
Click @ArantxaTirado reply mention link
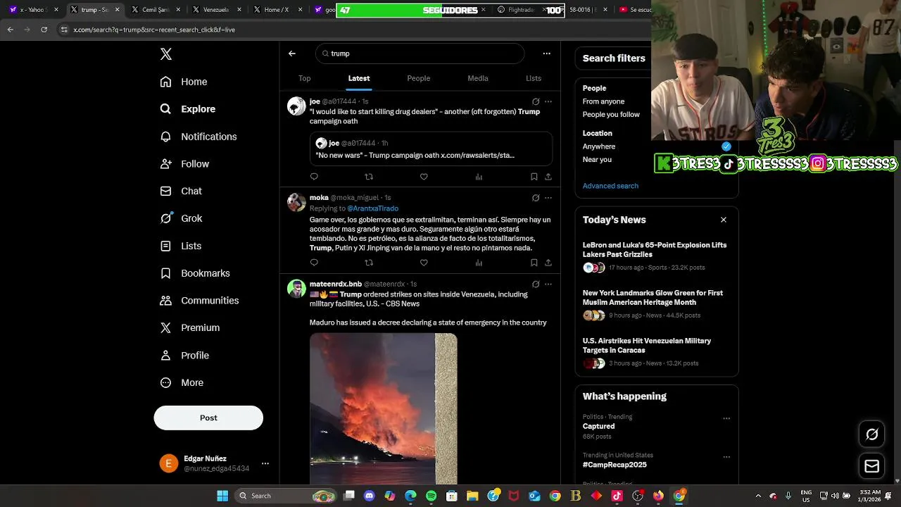pyautogui.click(x=372, y=208)
